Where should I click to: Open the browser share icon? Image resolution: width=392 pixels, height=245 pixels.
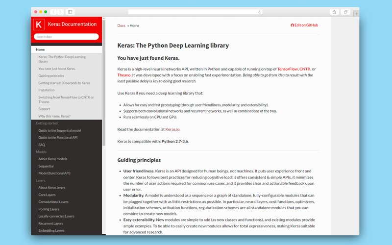(x=334, y=12)
